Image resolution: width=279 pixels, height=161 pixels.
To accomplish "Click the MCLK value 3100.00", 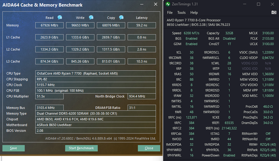I will pyautogui.click(x=268, y=33).
